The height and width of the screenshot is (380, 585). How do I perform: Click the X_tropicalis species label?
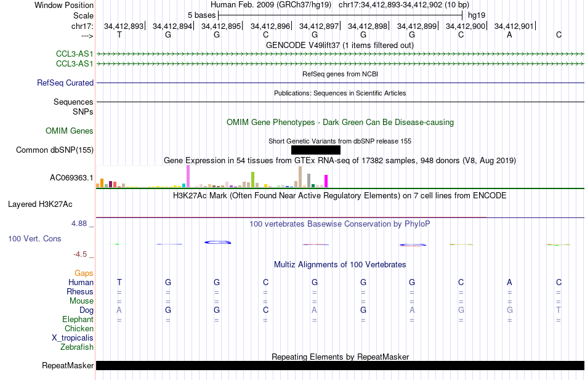[73, 338]
